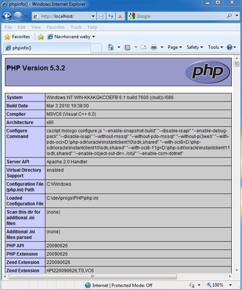
Task: Click the PHP logo image
Action: 207,72
